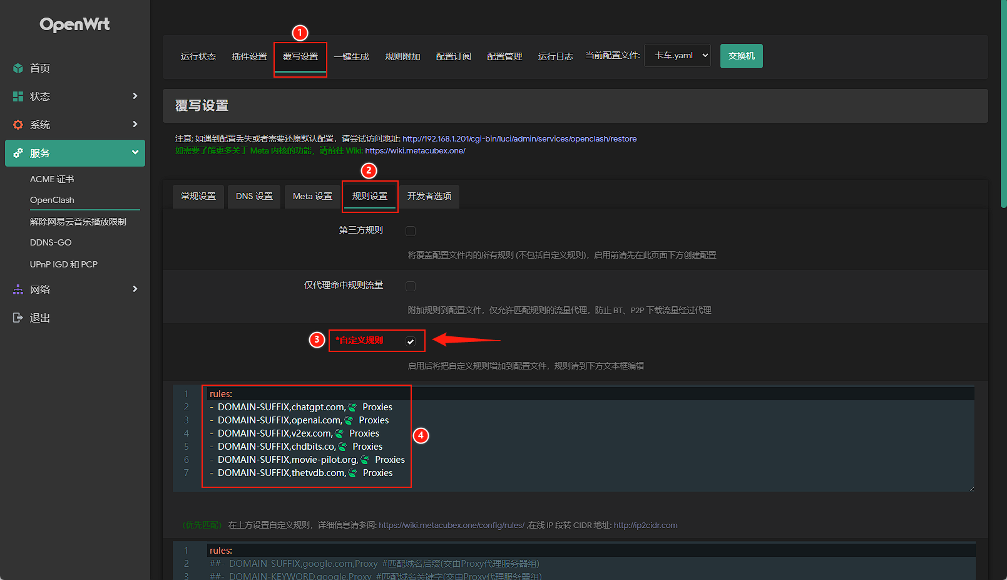The image size is (1007, 580).
Task: Uncheck the 自定义规则 checkbox
Action: point(411,341)
